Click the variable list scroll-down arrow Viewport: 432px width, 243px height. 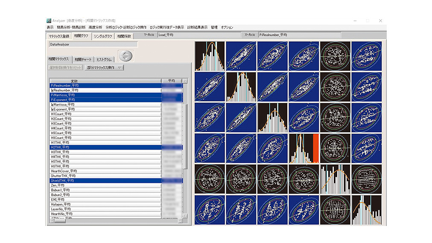[x=185, y=215]
